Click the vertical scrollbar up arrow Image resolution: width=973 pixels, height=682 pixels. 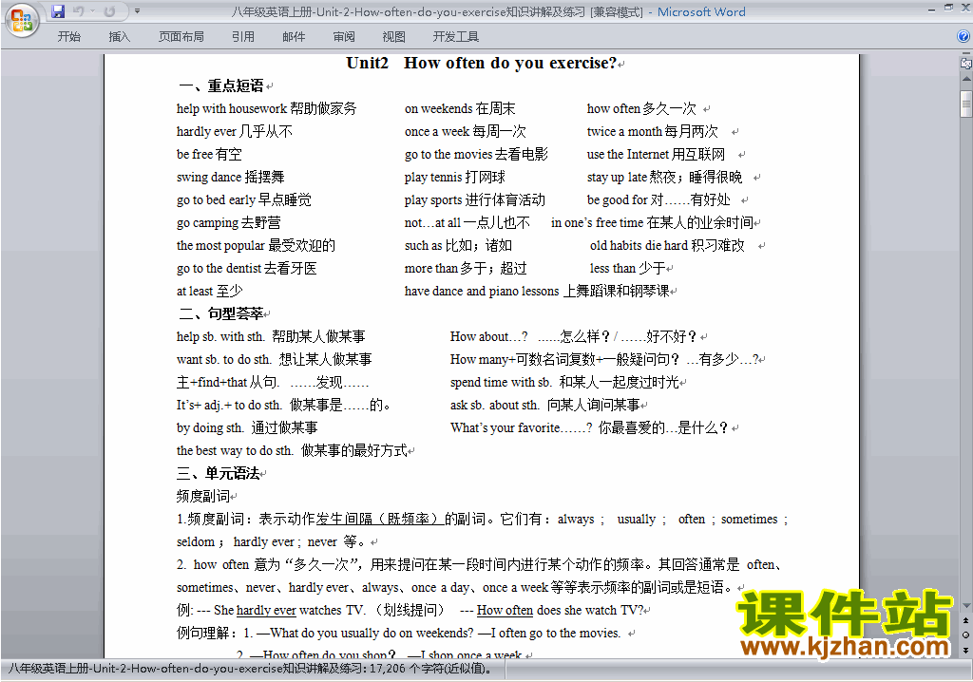966,79
